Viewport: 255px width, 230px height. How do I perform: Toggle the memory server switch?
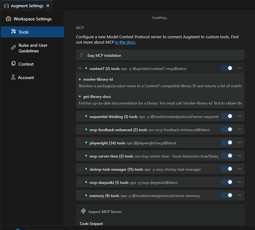coord(227,195)
